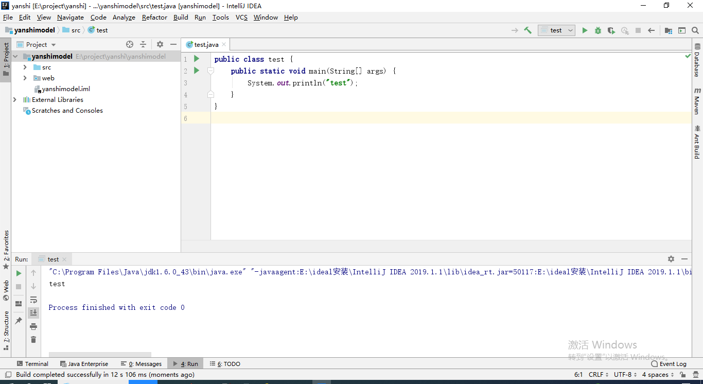
Task: Change file encoding UTF-8
Action: click(625, 375)
